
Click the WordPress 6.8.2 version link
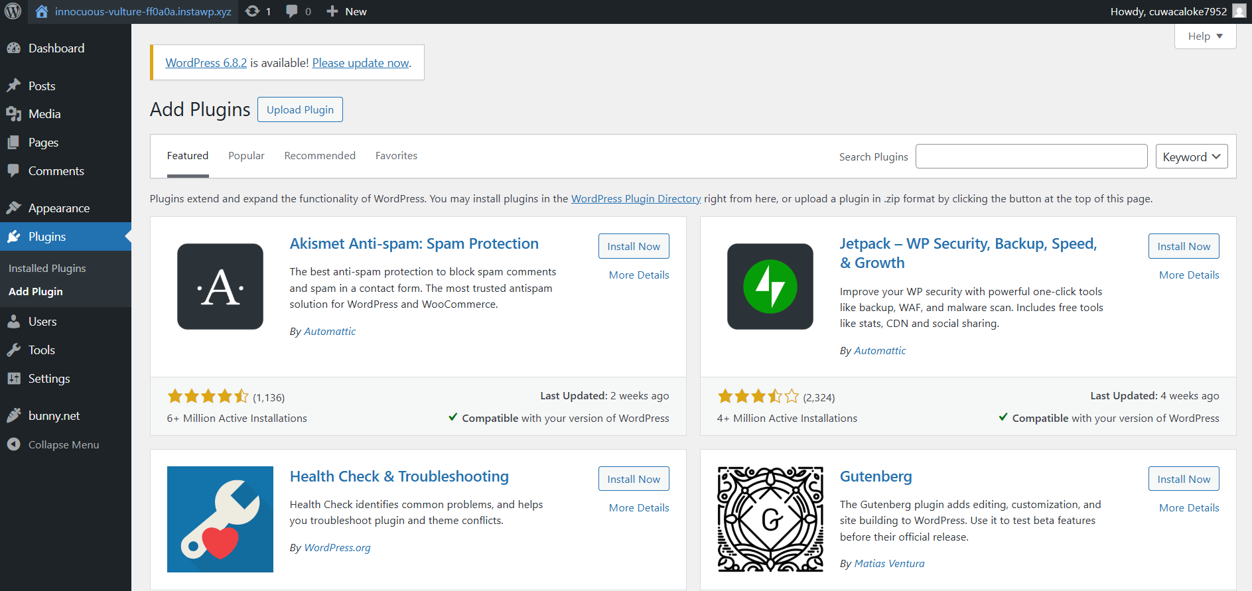click(206, 63)
